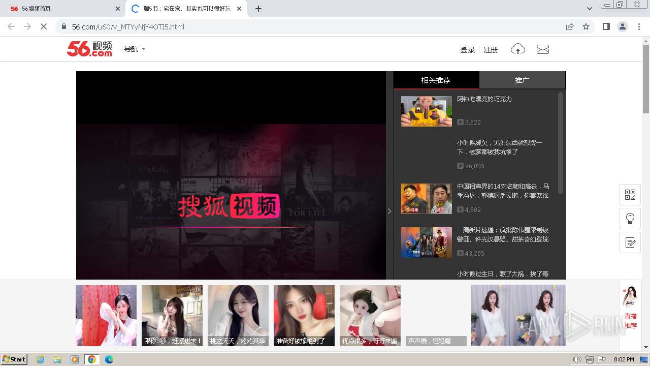The width and height of the screenshot is (650, 366).
Task: Click the 登录 link
Action: pos(467,50)
